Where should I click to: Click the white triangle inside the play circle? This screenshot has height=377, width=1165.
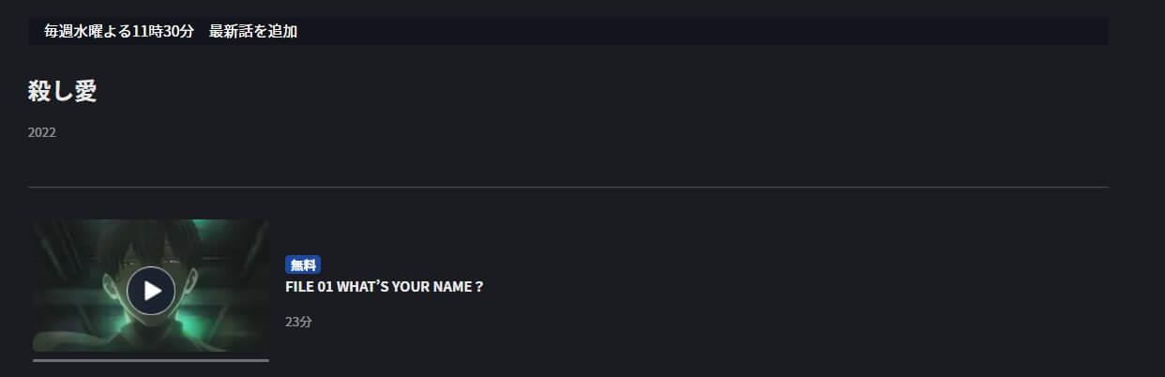pos(153,291)
